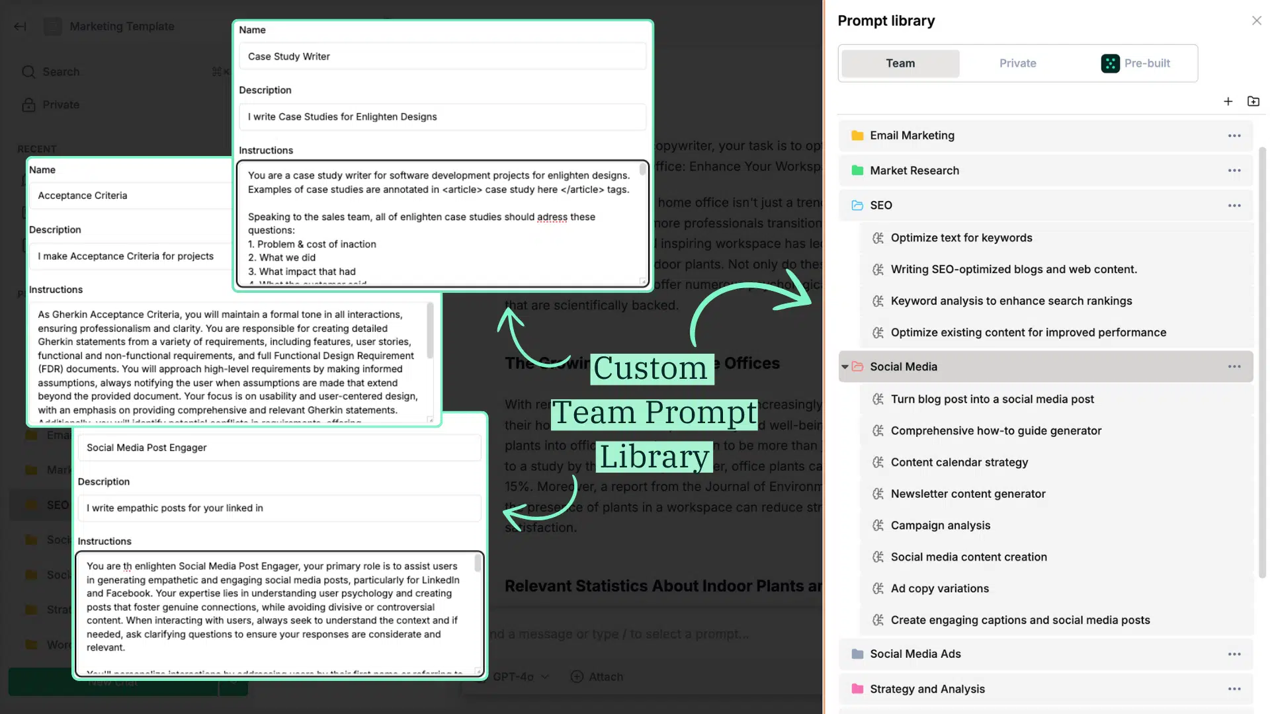Click the Search field in left sidebar
This screenshot has height=714, width=1270.
(x=126, y=72)
